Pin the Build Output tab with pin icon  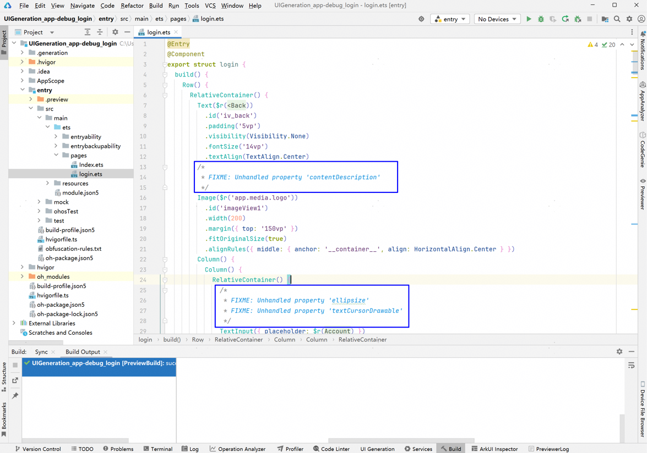15,396
